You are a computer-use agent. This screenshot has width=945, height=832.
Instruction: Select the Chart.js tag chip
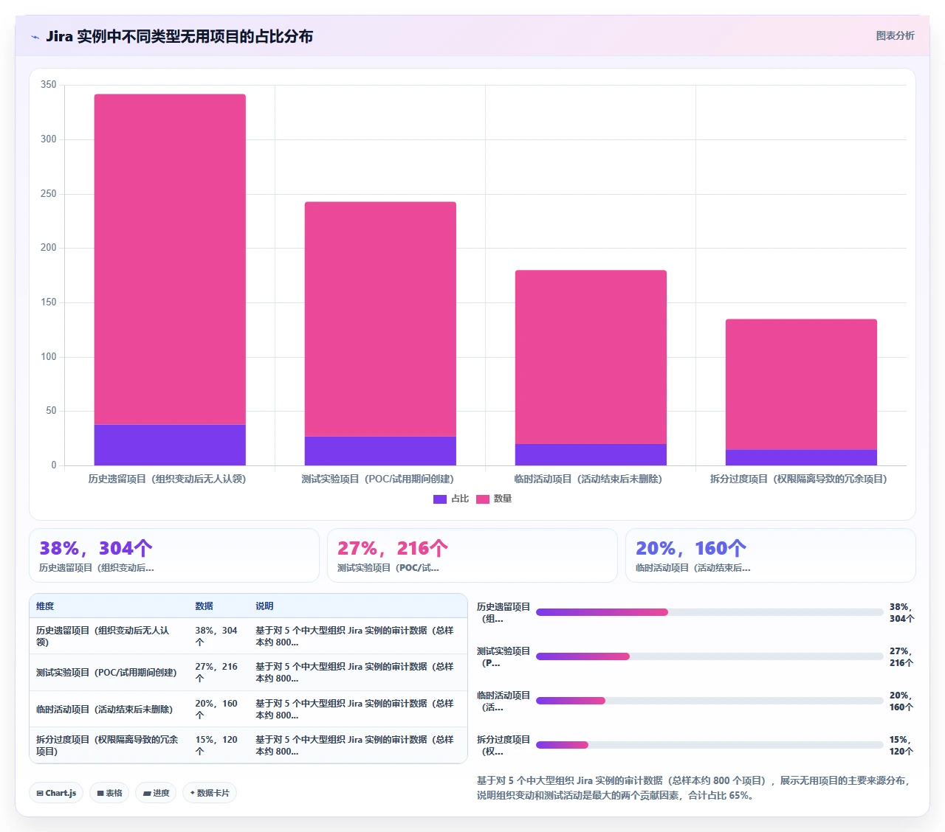56,793
